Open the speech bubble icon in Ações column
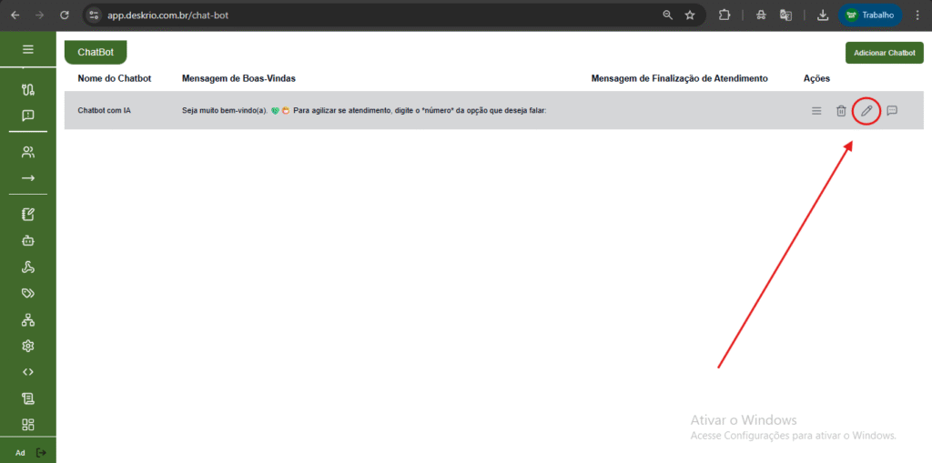The height and width of the screenshot is (463, 932). point(892,111)
